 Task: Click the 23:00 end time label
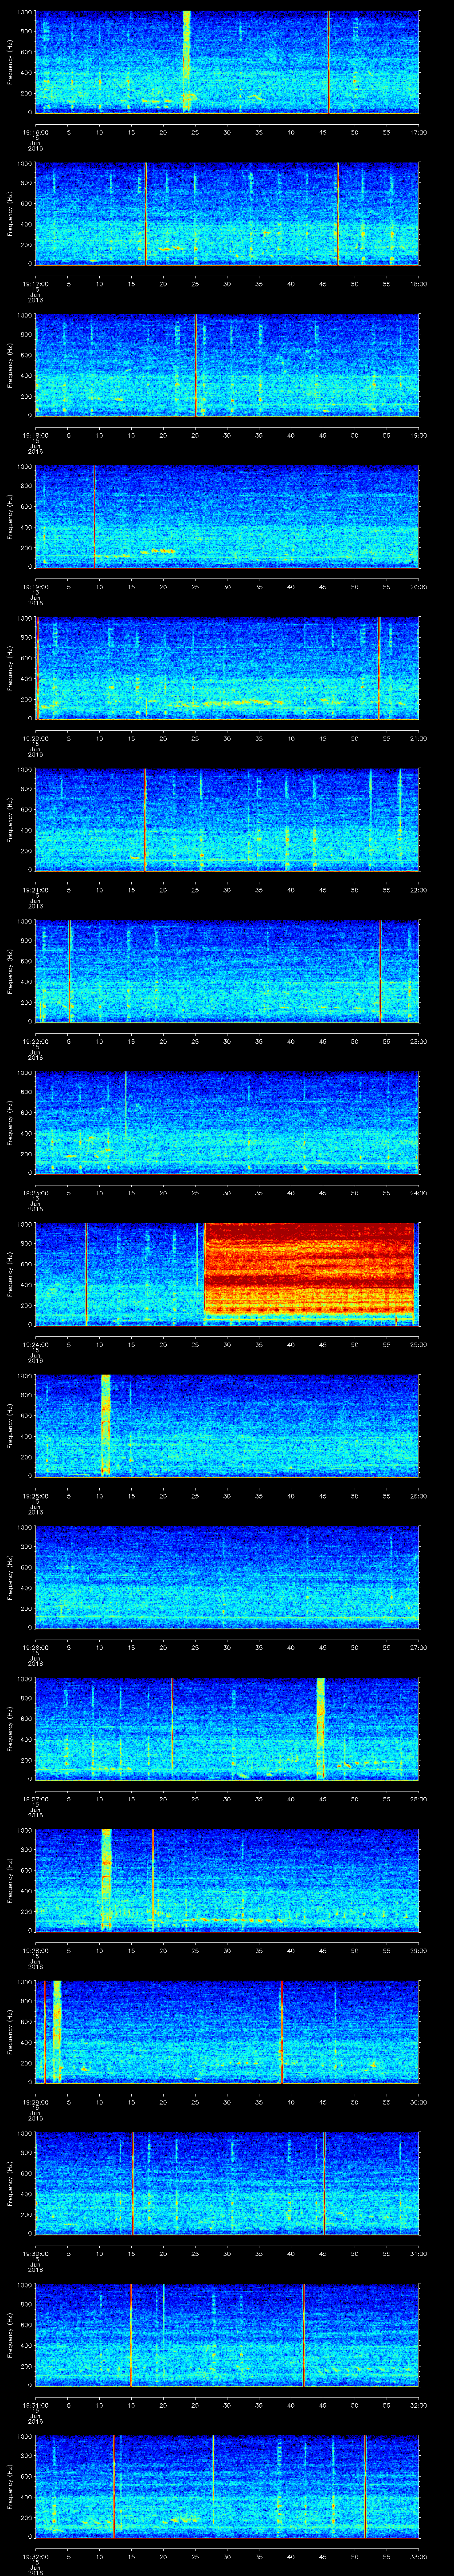(x=418, y=1041)
